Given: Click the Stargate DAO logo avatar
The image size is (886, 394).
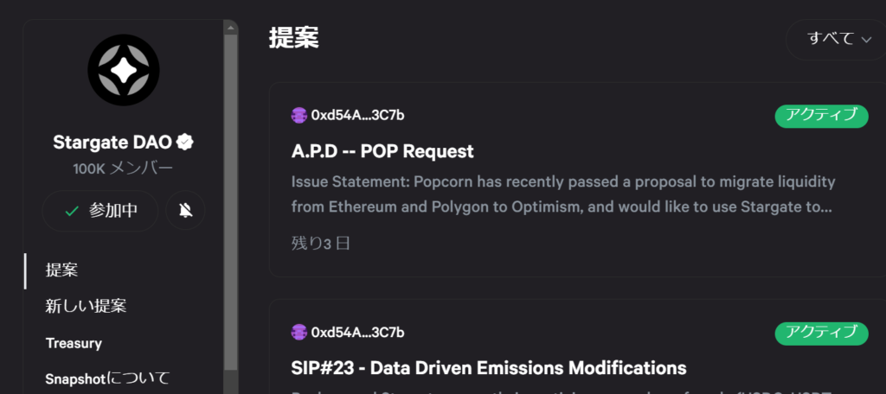Looking at the screenshot, I should coord(124,73).
